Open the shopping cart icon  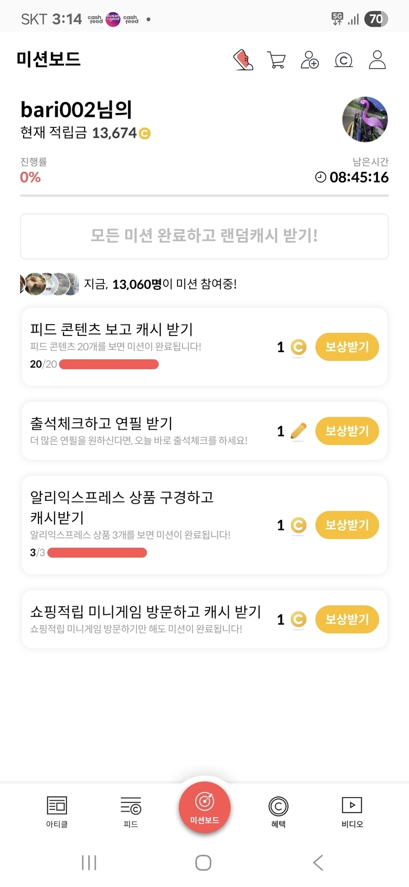click(276, 60)
